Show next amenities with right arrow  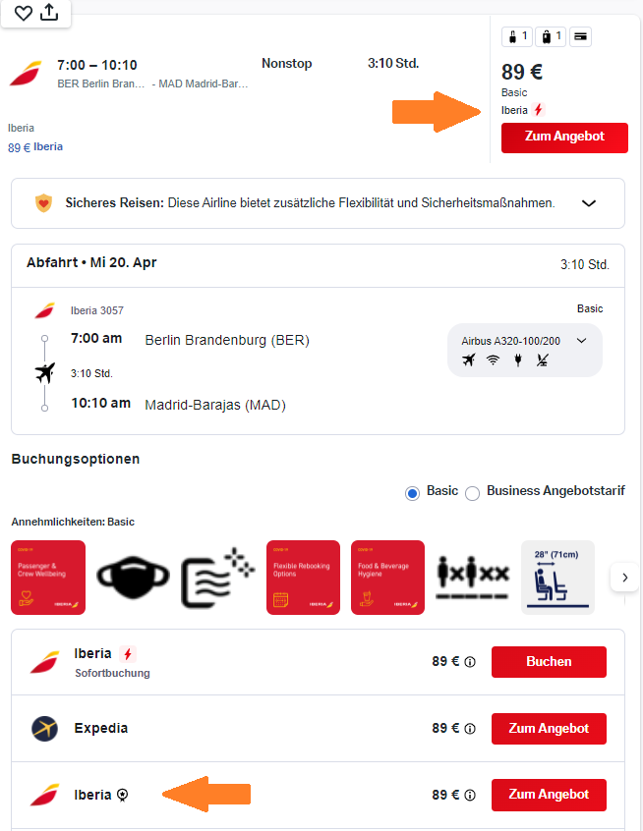coord(624,578)
